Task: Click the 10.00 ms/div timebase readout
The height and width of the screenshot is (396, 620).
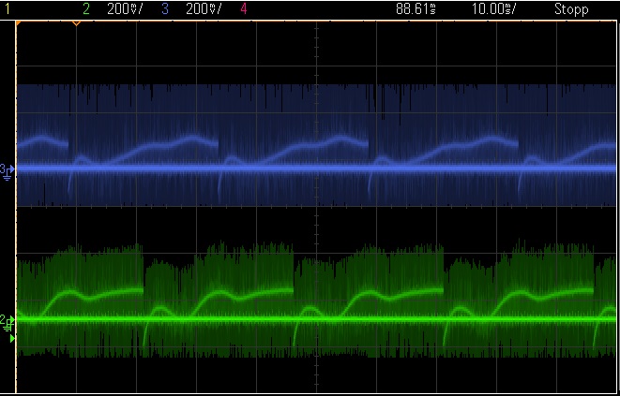Action: pyautogui.click(x=493, y=8)
